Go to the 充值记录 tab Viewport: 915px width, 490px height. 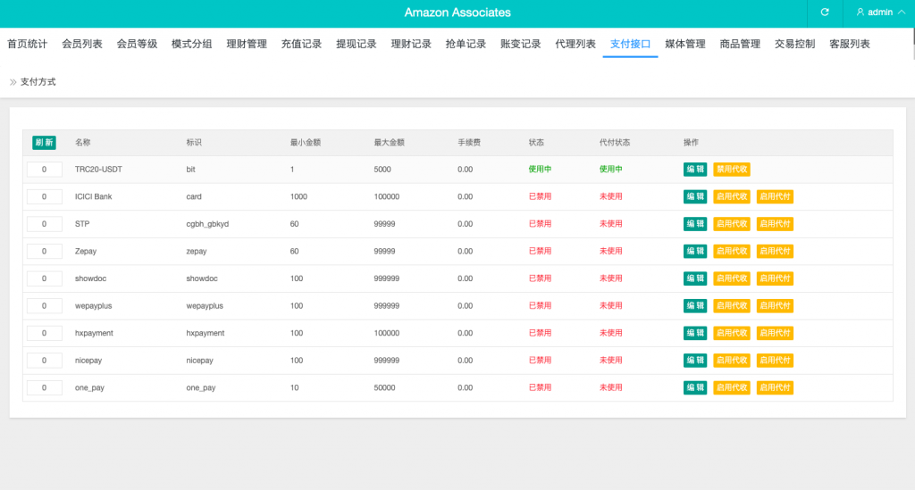tap(301, 44)
